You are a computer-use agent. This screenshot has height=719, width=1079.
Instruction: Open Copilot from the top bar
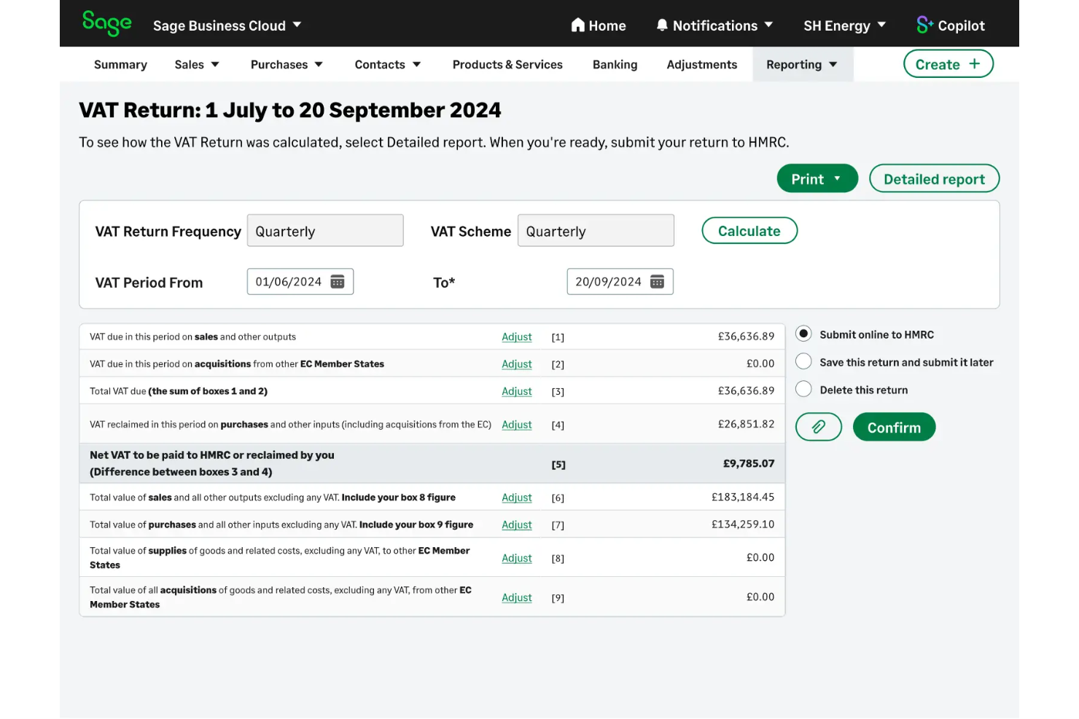coord(951,25)
